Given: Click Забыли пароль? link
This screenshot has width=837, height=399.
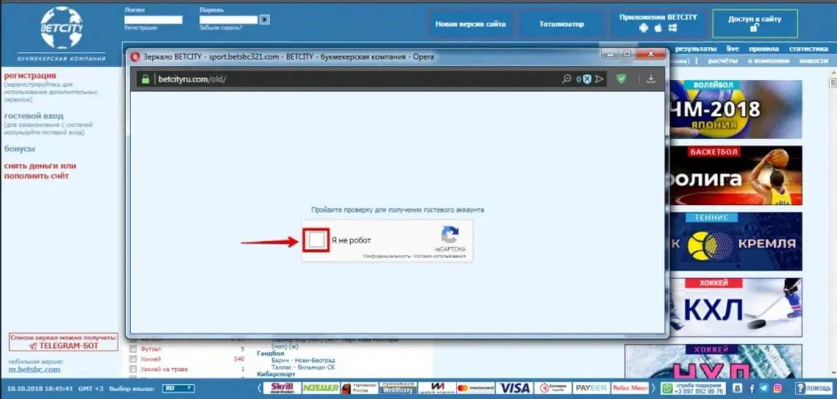Looking at the screenshot, I should point(220,28).
